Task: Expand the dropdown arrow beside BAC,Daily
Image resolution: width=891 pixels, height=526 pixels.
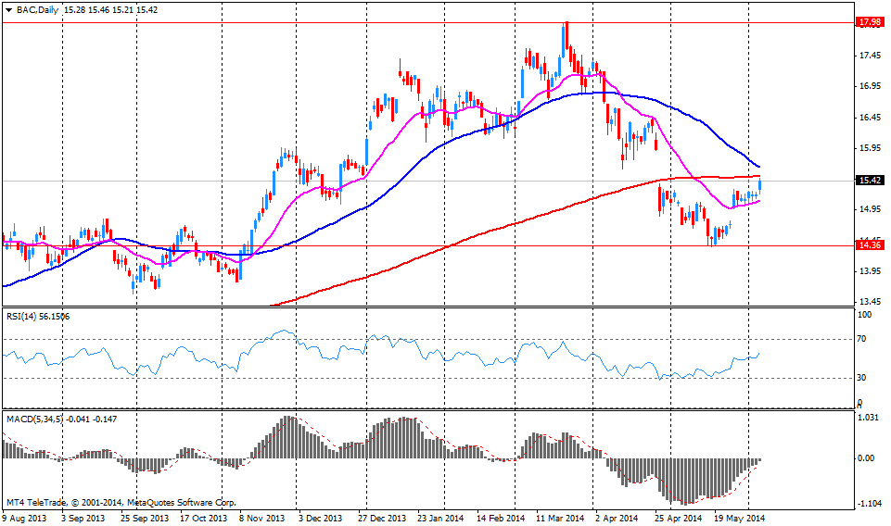Action: click(7, 9)
